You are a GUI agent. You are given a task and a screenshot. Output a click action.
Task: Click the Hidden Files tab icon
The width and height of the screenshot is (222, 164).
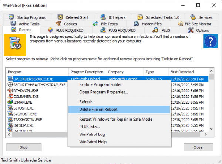136,24
